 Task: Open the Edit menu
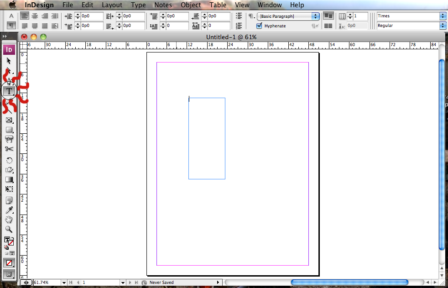[x=87, y=5]
